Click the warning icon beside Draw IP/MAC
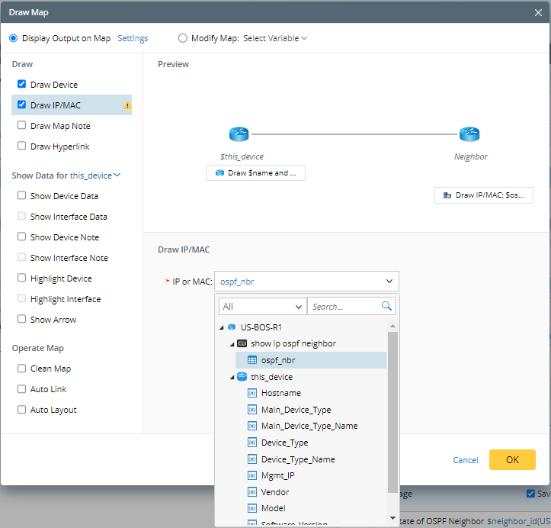 click(x=127, y=105)
